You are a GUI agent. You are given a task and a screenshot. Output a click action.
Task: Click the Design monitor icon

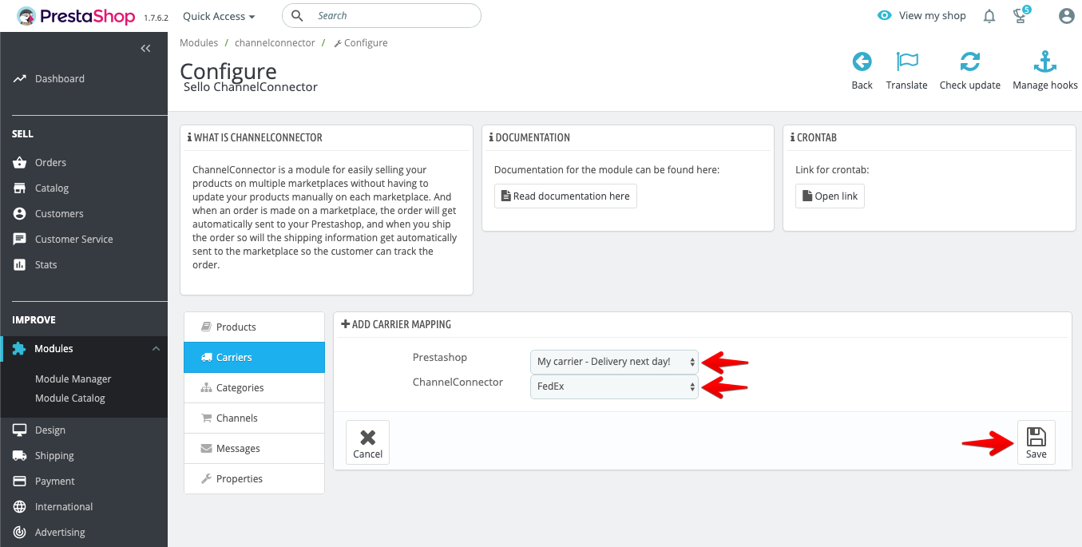click(19, 430)
